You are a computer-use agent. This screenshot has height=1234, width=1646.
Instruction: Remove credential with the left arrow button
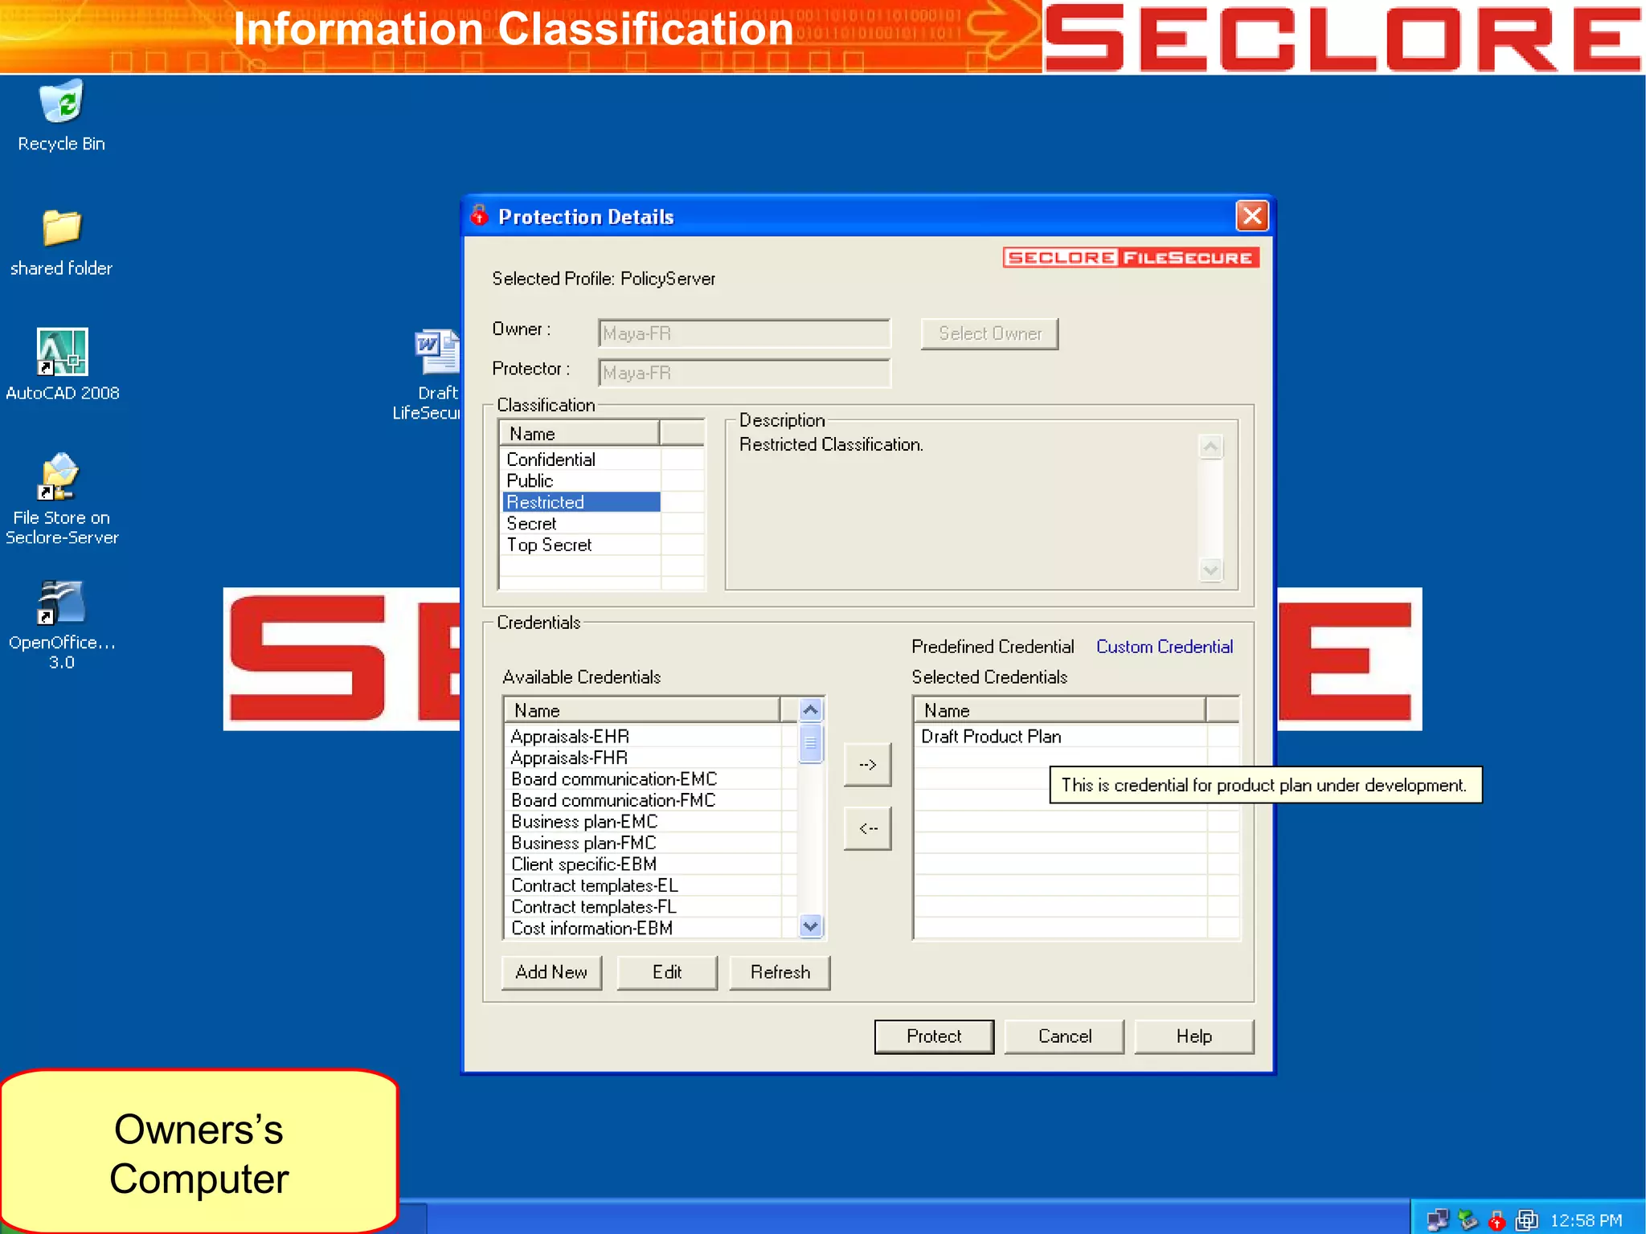click(867, 828)
